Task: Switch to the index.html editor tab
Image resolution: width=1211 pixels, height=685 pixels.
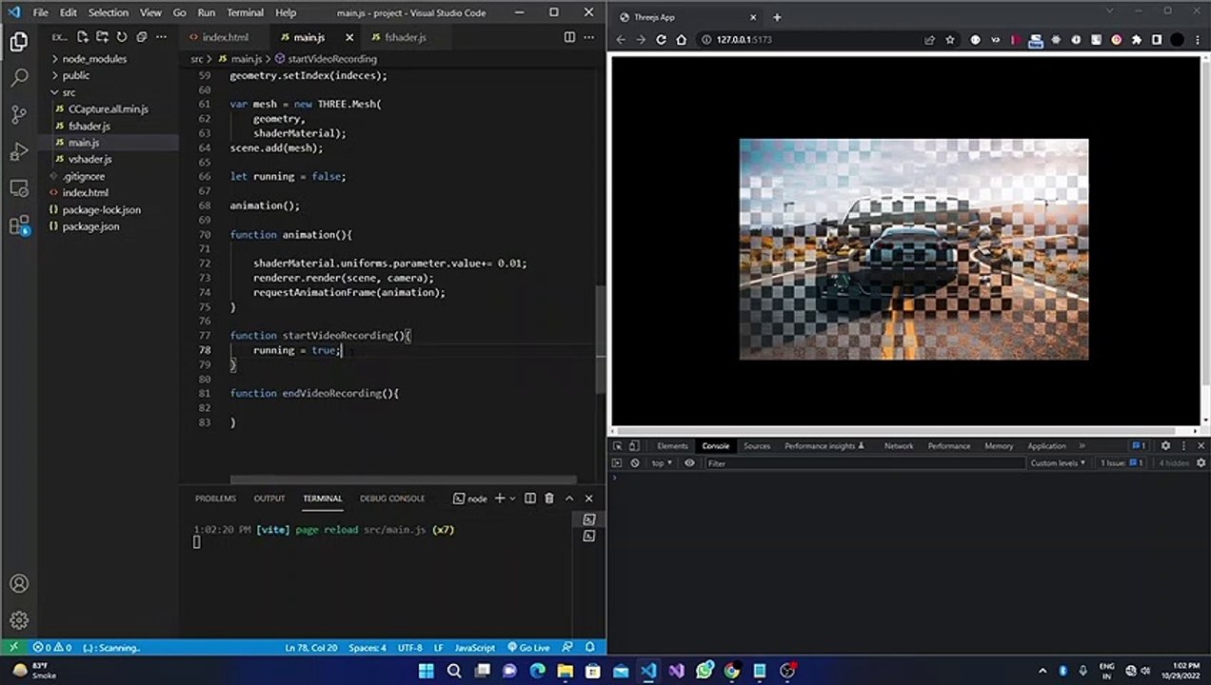Action: (x=225, y=37)
